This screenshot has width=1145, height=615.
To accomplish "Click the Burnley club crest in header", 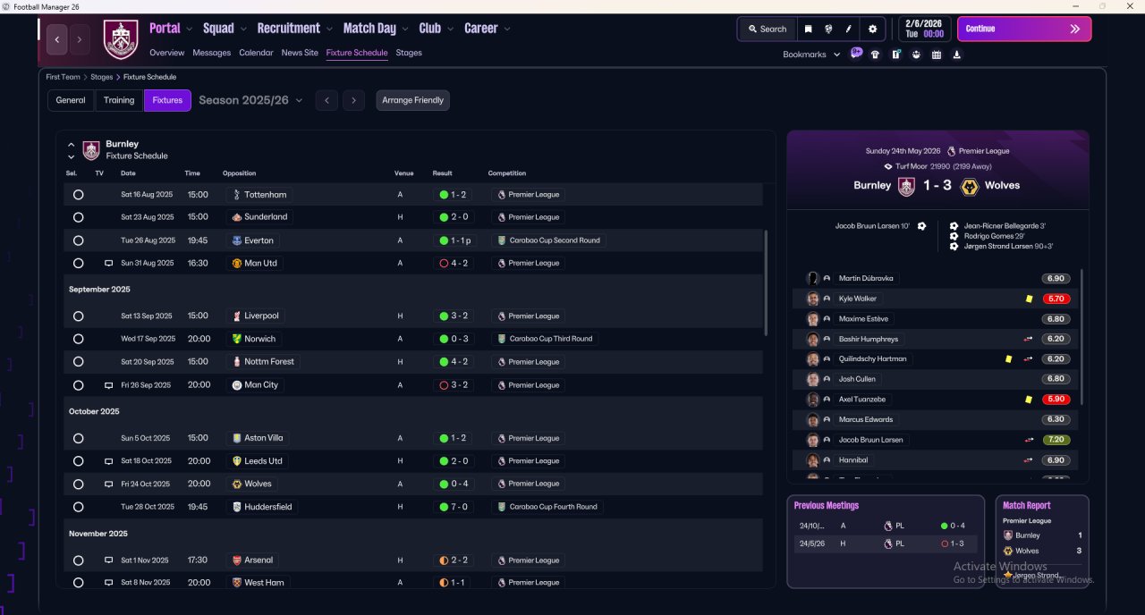I will 121,39.
